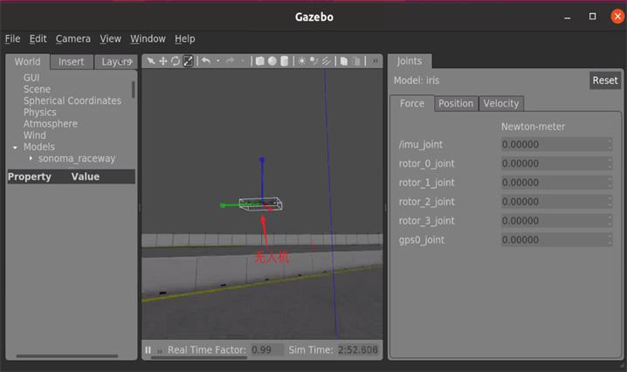Viewport: 627px width, 372px height.
Task: Switch to the Position tab
Action: pos(455,103)
